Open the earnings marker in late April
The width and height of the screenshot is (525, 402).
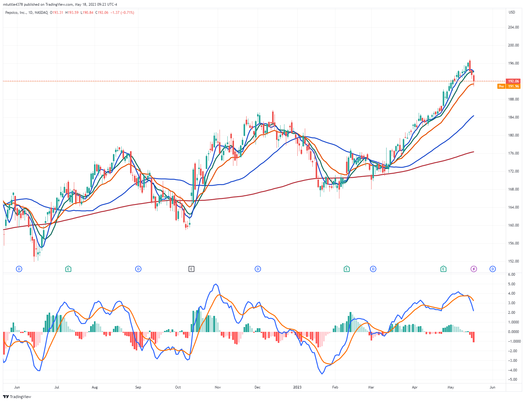coord(443,269)
